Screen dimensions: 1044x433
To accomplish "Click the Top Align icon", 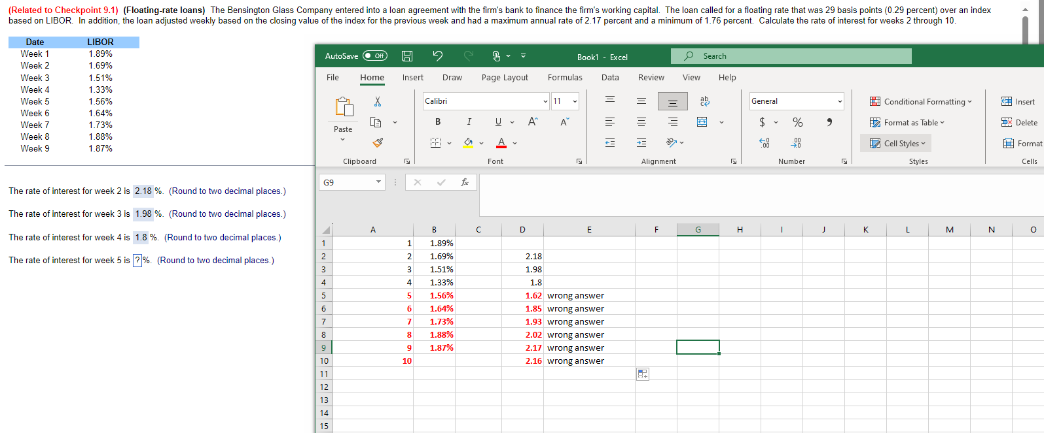I will (609, 101).
